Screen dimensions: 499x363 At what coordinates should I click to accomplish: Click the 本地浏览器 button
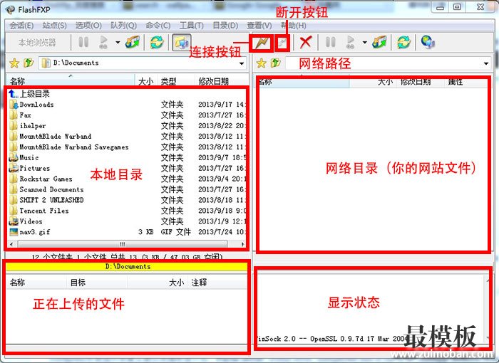click(x=37, y=42)
